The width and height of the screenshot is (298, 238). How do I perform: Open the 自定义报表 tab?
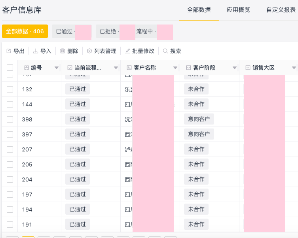point(281,10)
